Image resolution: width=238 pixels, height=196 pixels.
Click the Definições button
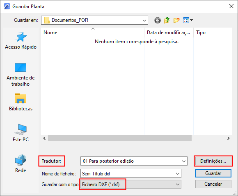point(213,161)
